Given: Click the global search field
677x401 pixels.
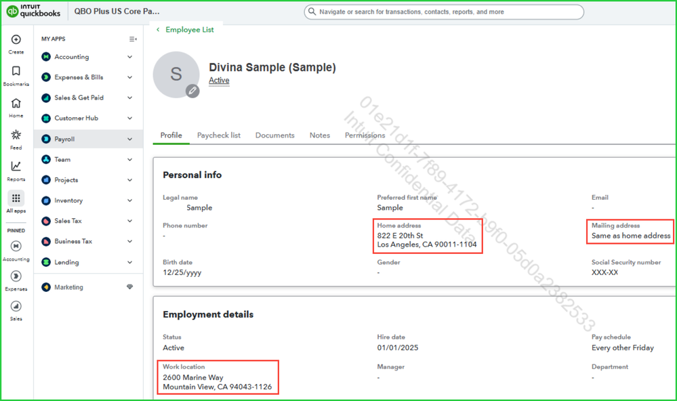Looking at the screenshot, I should (444, 12).
